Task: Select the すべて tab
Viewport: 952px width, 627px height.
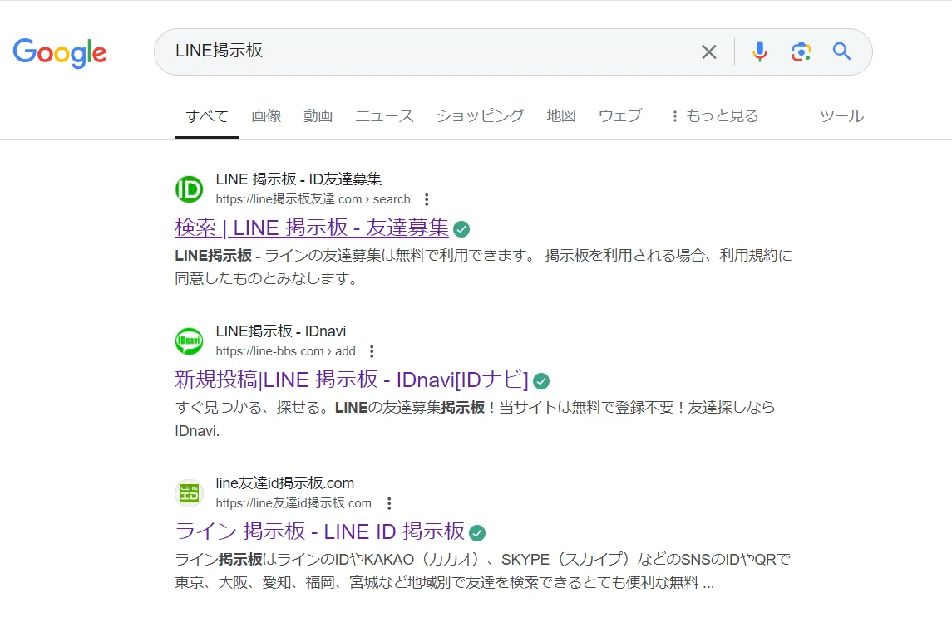Action: coord(206,115)
